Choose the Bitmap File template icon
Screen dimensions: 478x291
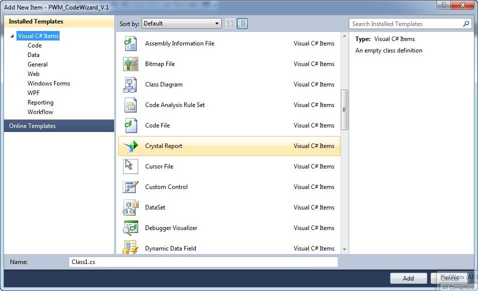pyautogui.click(x=131, y=64)
